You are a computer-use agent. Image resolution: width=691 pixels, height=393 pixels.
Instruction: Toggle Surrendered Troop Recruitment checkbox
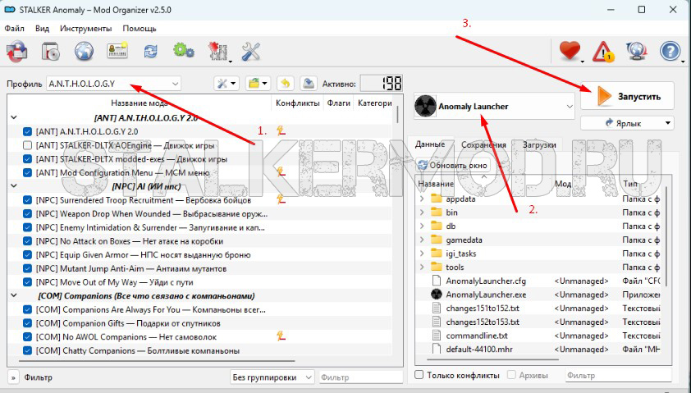point(27,200)
